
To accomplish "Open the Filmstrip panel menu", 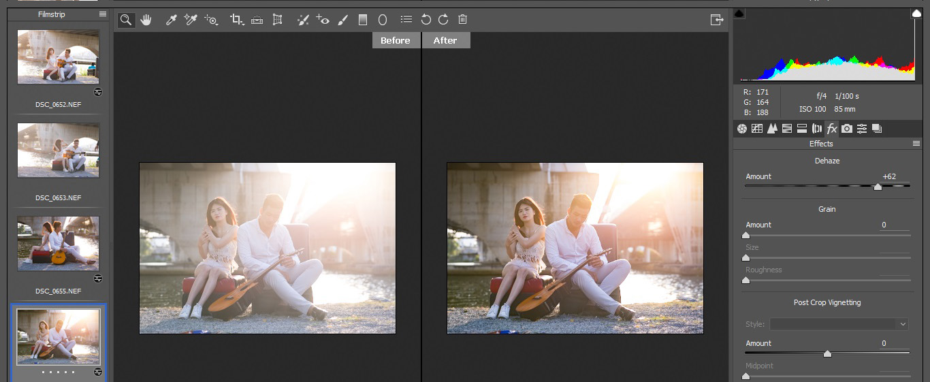I will [x=103, y=14].
